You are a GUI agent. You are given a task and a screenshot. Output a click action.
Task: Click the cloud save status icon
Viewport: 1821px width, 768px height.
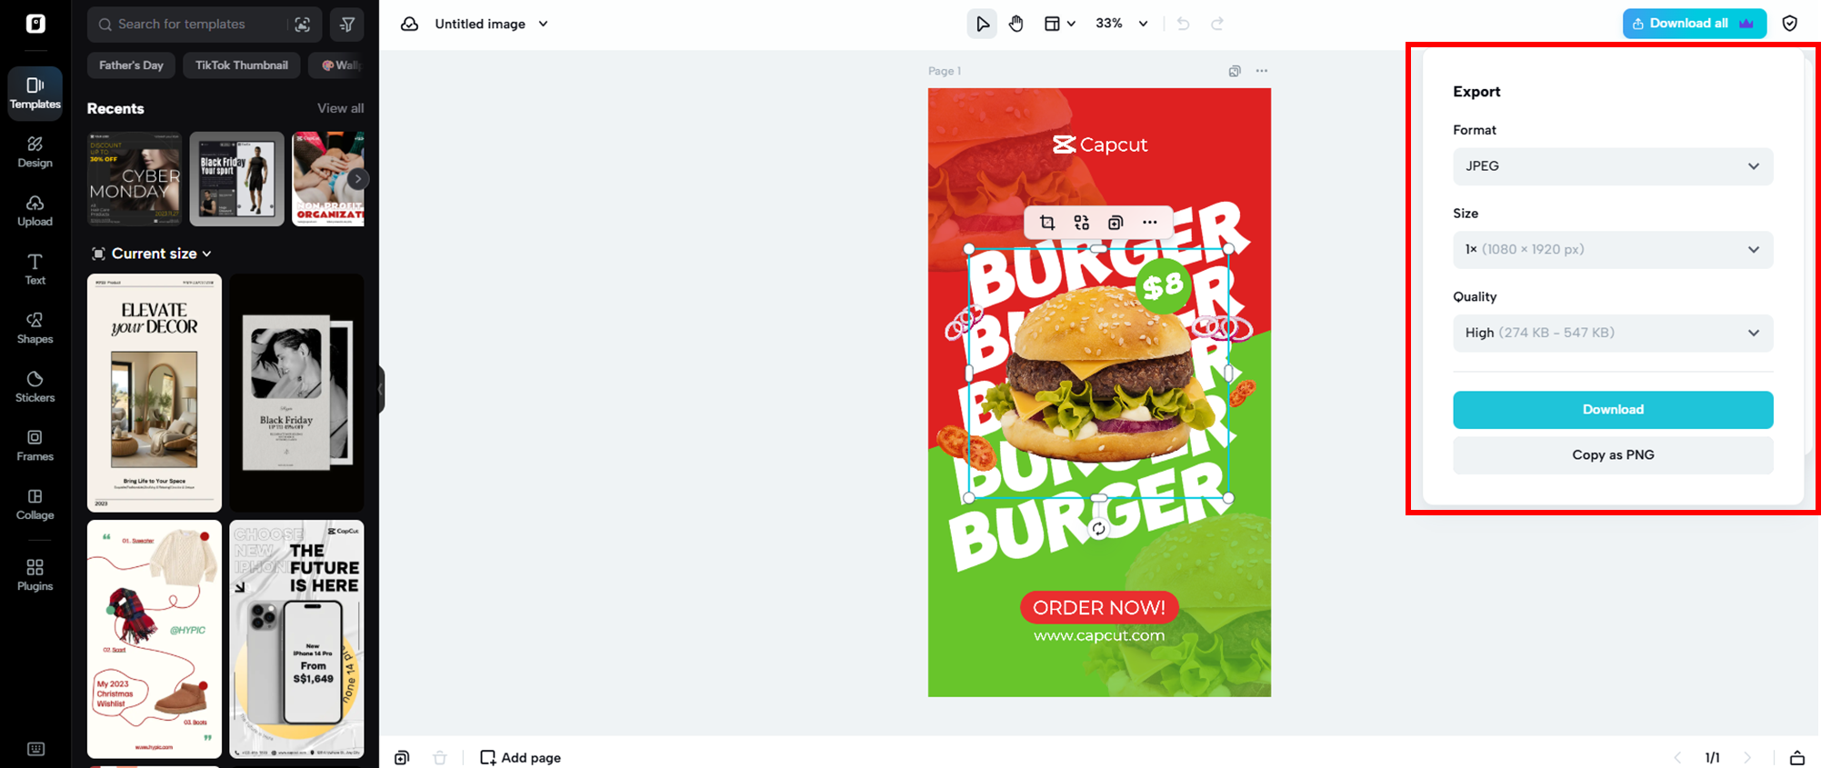[410, 25]
